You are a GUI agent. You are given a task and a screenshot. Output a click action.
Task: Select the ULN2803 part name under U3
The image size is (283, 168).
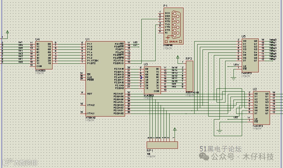pyautogui.click(x=149, y=96)
